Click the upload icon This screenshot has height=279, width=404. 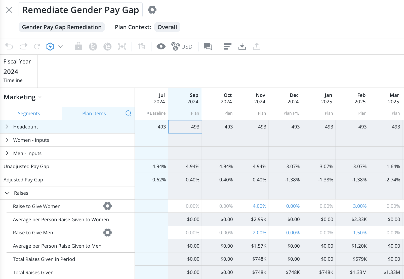click(257, 46)
